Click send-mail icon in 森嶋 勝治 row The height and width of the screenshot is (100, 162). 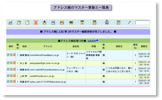click(x=8, y=55)
